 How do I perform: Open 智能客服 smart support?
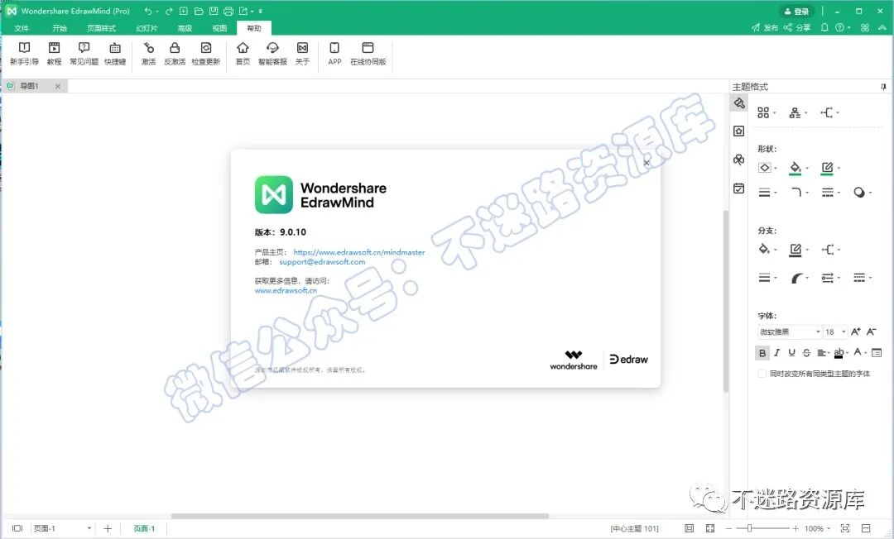[x=272, y=54]
